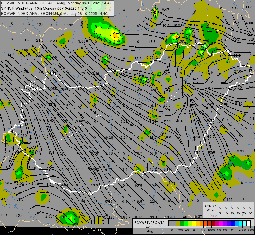Click the ECMWF-INDEX-ANAL SBCIN header line

coord(54,13)
